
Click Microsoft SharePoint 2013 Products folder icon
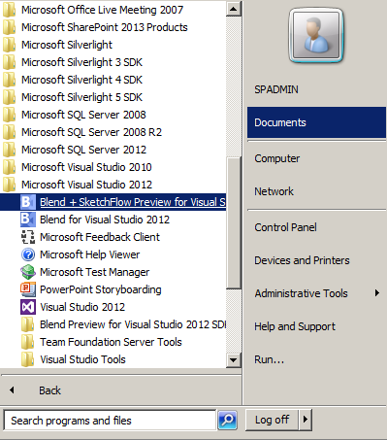pyautogui.click(x=9, y=27)
